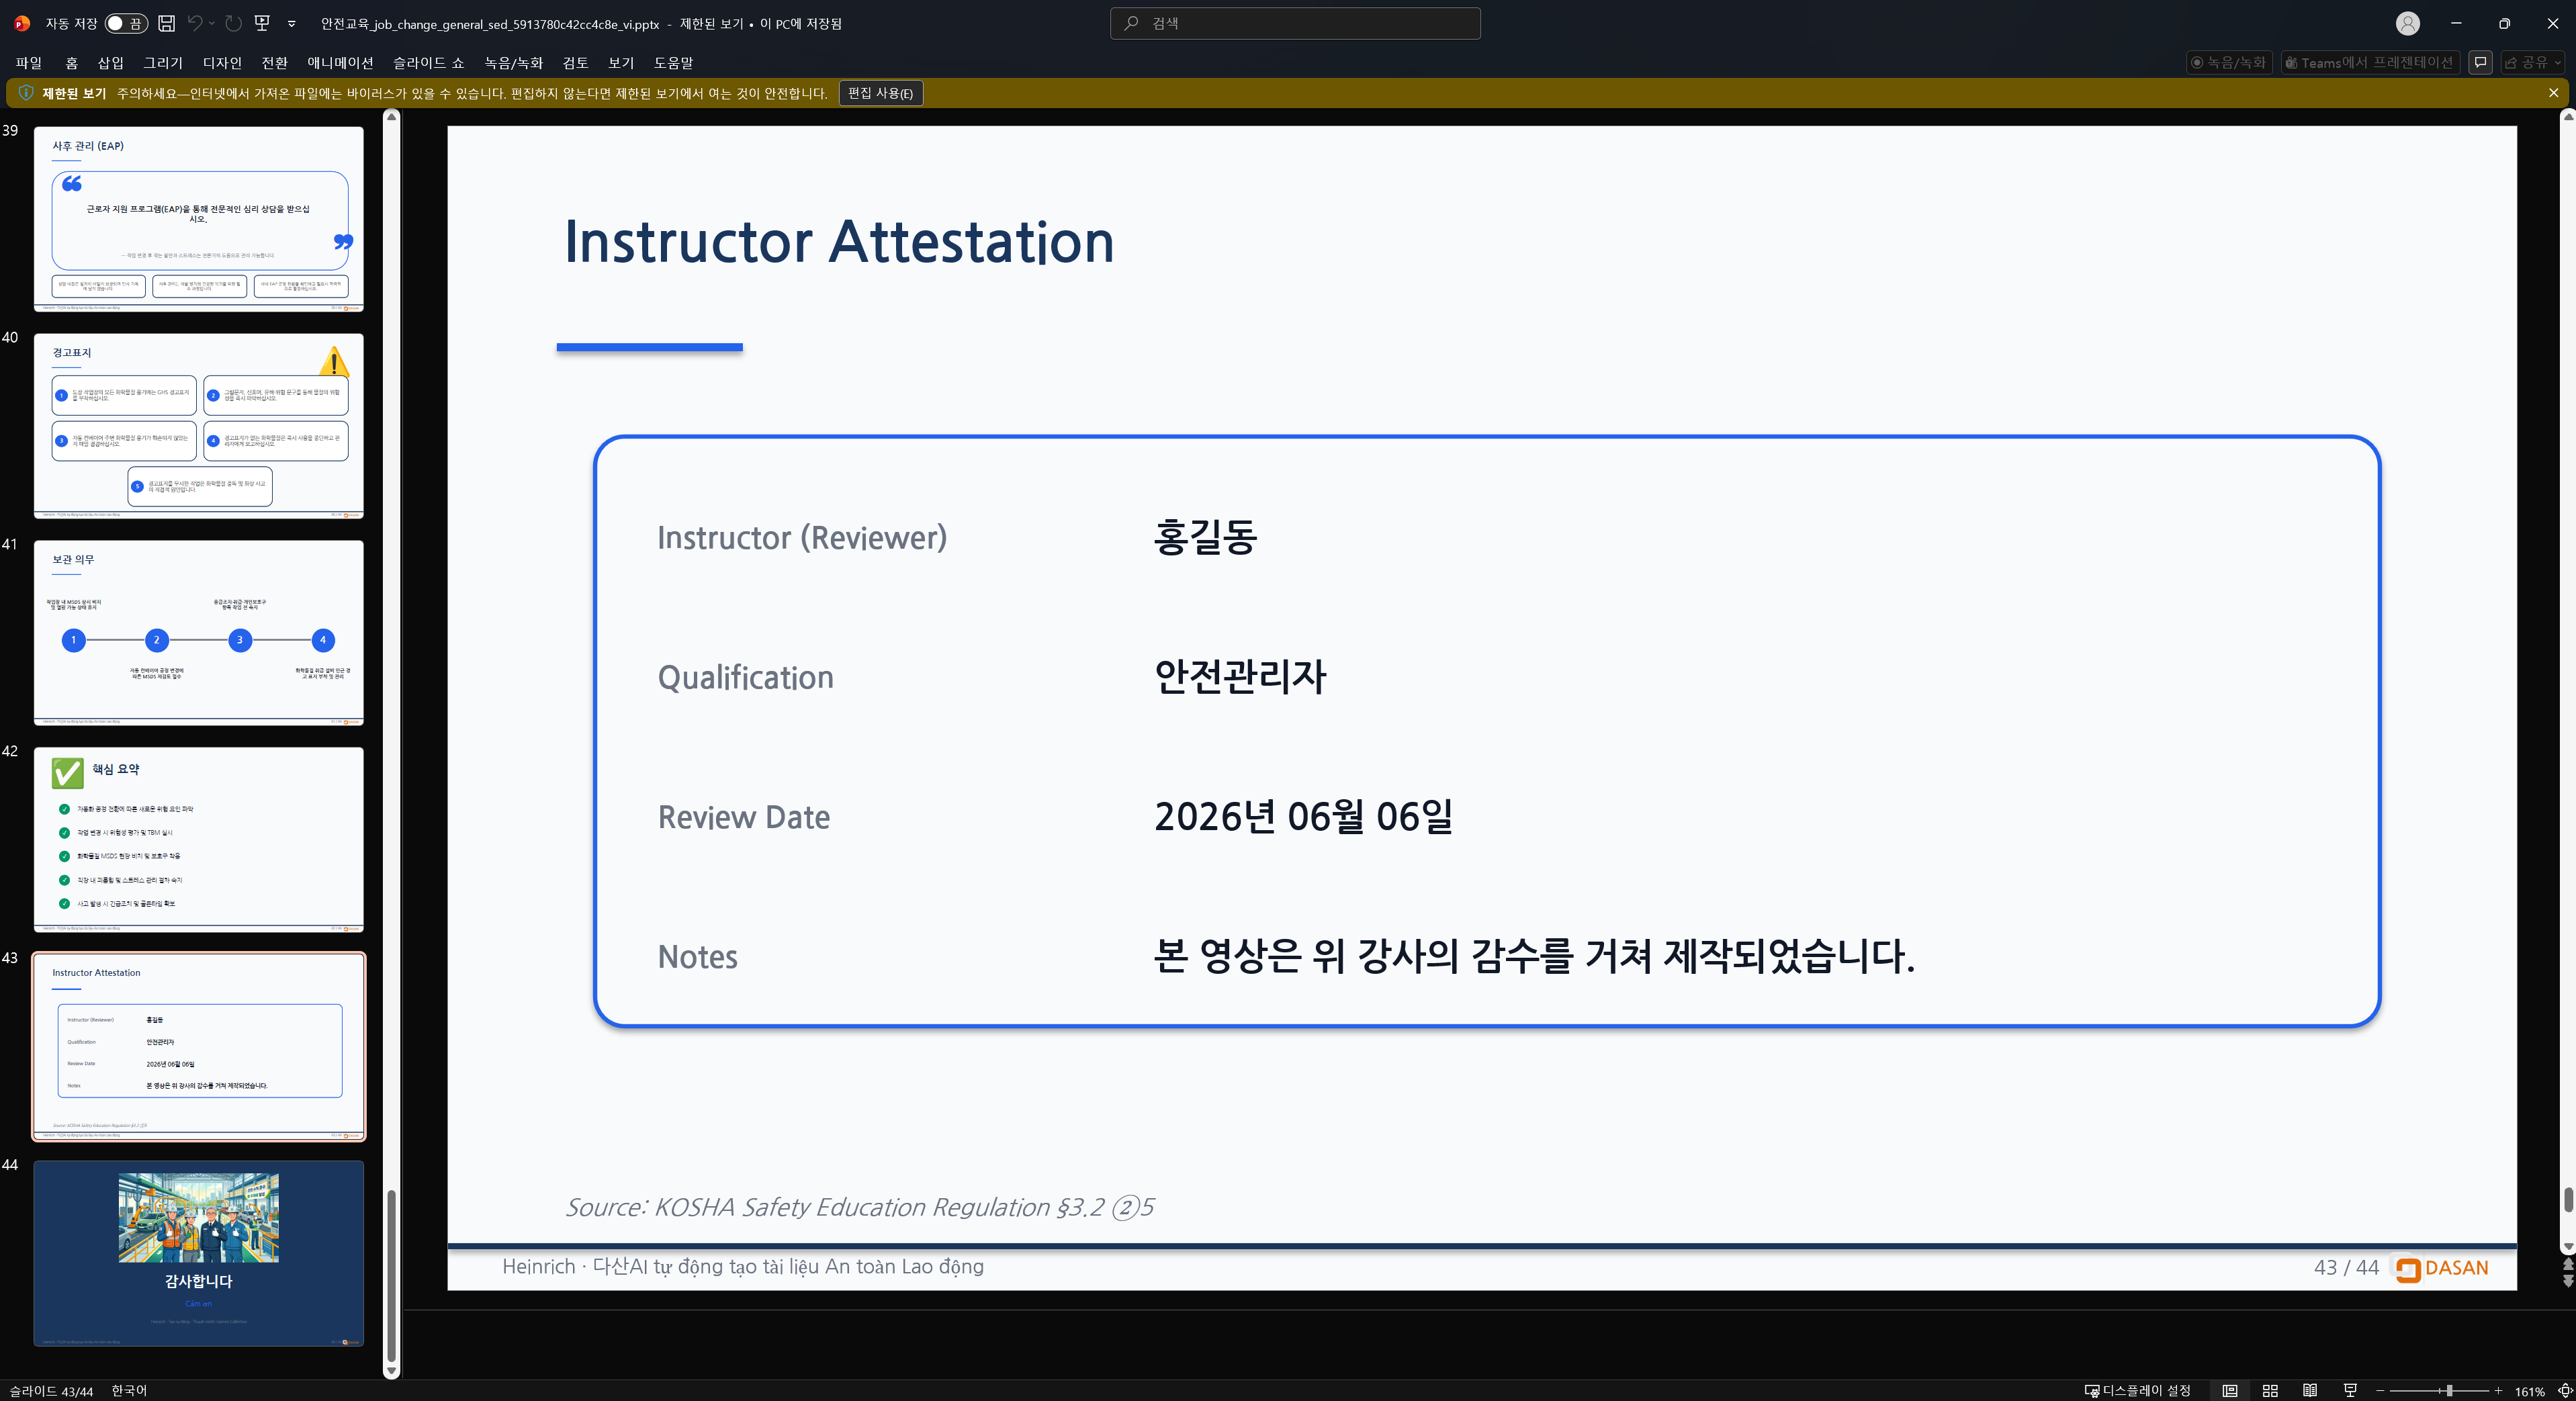Click the 한국어 language status entry
This screenshot has width=2576, height=1401.
point(129,1391)
